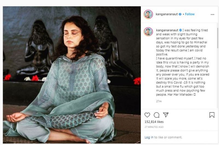Like the post with heart icon
This screenshot has height=145, width=219.
click(147, 115)
